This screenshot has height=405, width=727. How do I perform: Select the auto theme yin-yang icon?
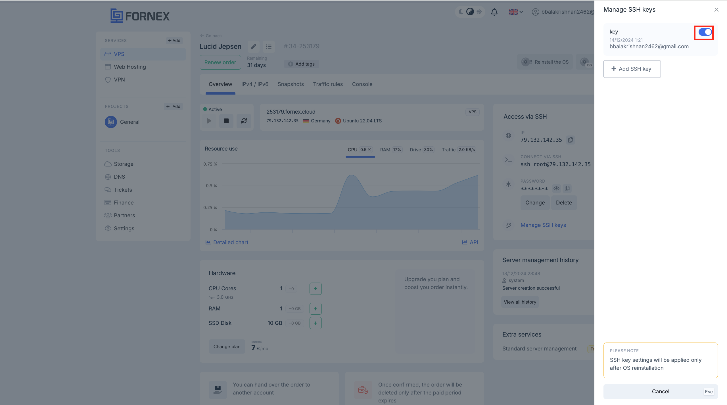click(470, 12)
